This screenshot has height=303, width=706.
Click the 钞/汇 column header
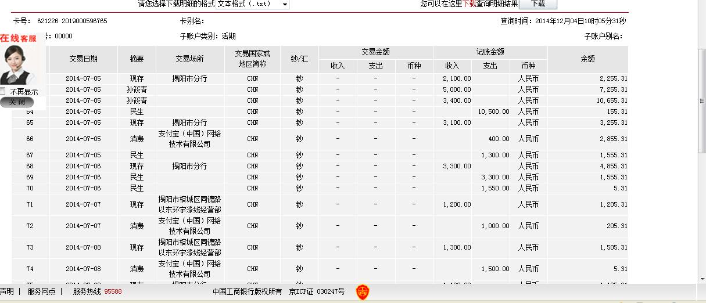click(299, 59)
